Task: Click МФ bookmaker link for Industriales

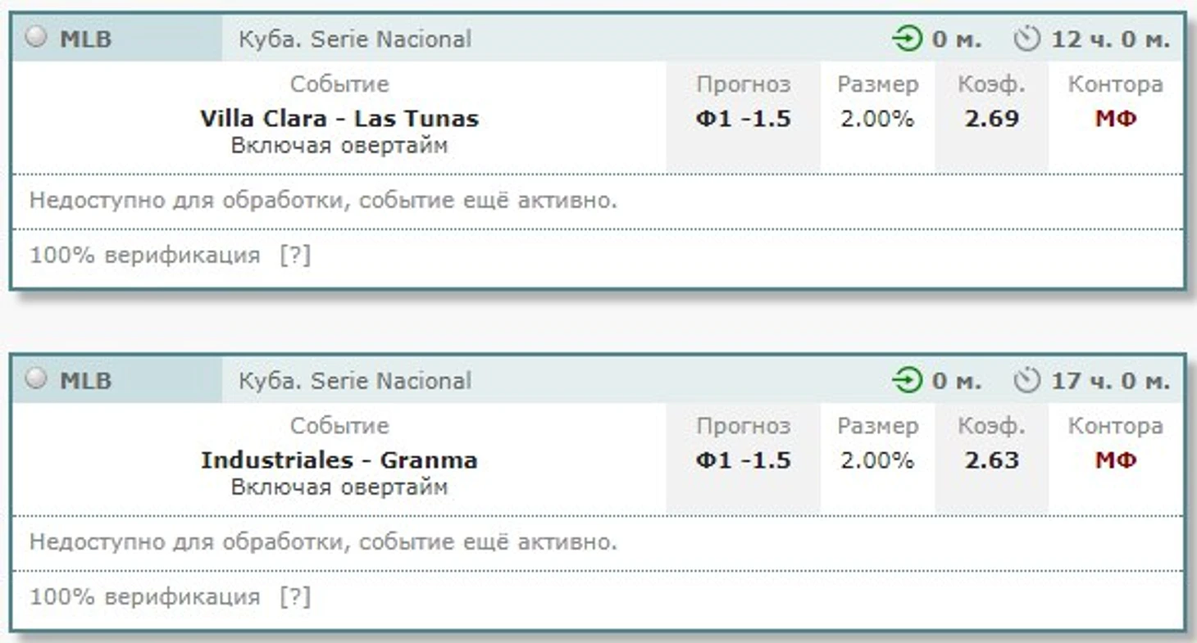Action: pos(1115,460)
